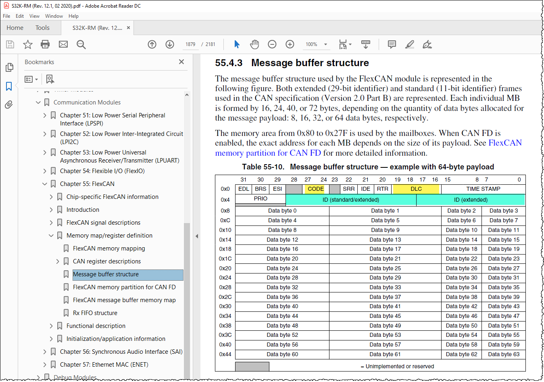Expand the Functional description bookmark
The width and height of the screenshot is (544, 382).
[51, 326]
